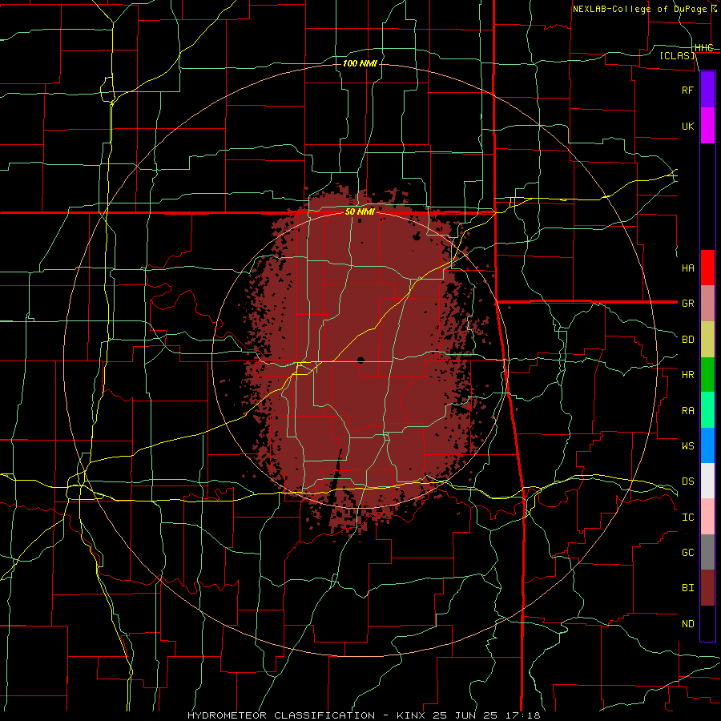Select the GC gray legend swatch
Screen dimensions: 721x721
[x=707, y=552]
